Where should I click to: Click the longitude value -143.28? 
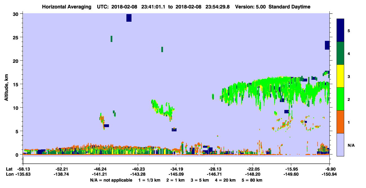click(x=138, y=174)
